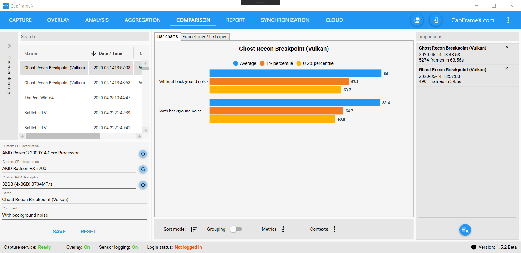Remove the 13:57:03 comparison entry
Viewport: 521px width, 253px height.
point(507,69)
